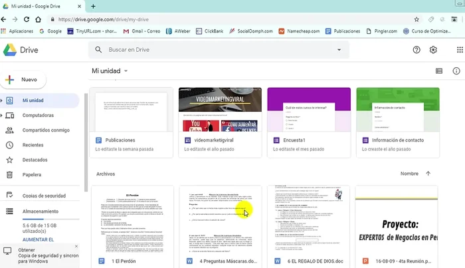The height and width of the screenshot is (268, 465).
Task: Open the Mi unidad dropdown in header
Action: click(126, 71)
